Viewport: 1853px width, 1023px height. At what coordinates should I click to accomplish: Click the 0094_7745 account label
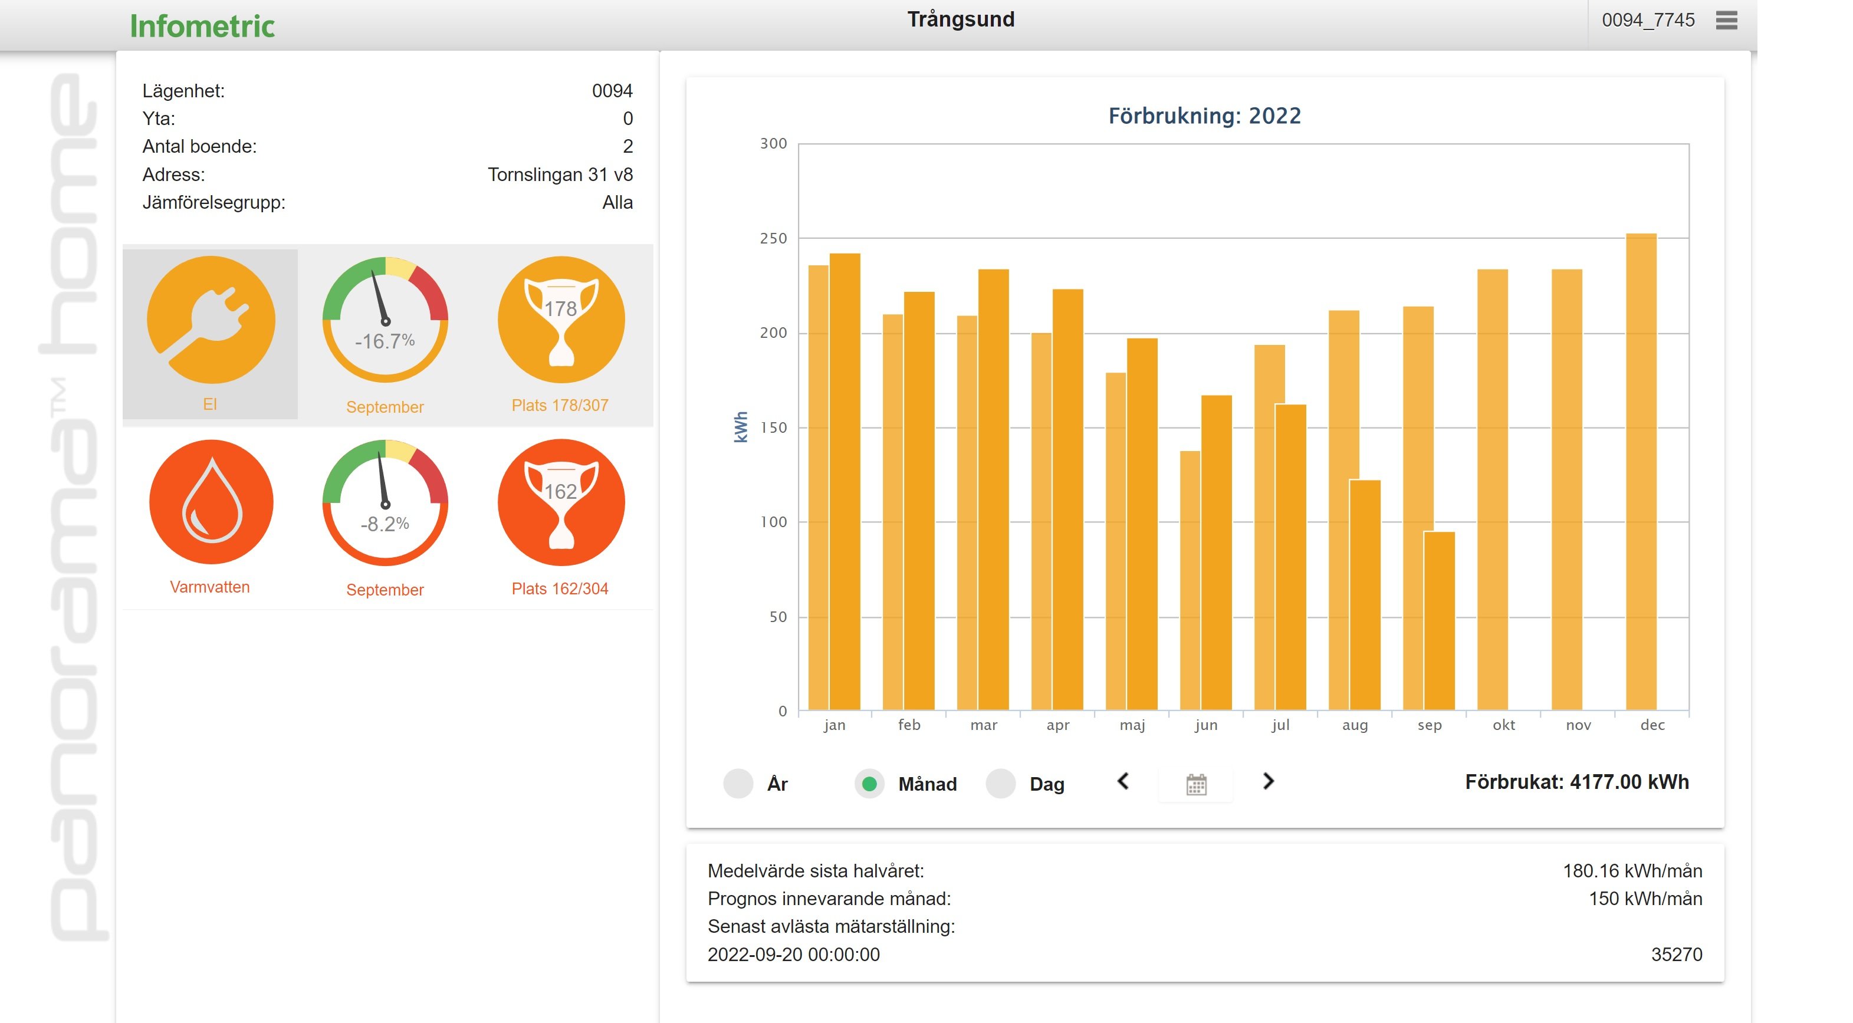click(x=1647, y=20)
